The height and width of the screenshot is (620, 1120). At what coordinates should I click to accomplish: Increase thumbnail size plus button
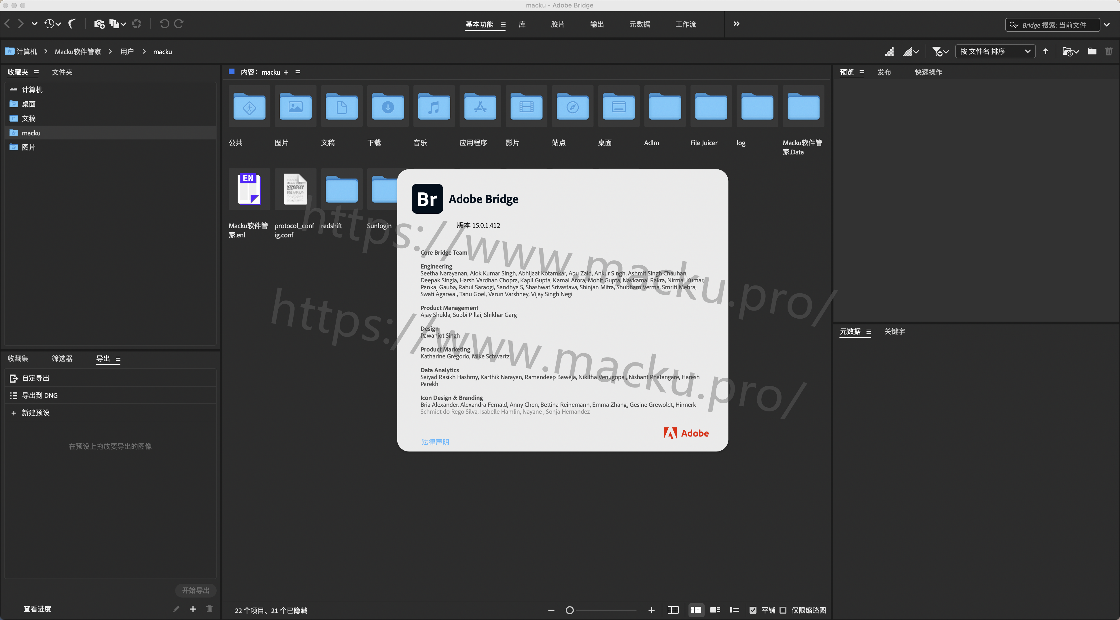[651, 610]
